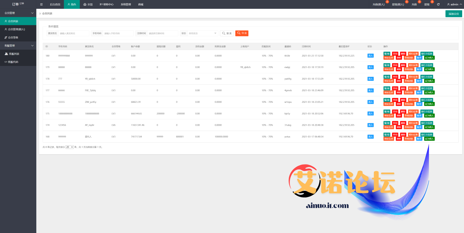Click the 订单 logo in the top left
This screenshot has height=233, width=464.
[18, 5]
